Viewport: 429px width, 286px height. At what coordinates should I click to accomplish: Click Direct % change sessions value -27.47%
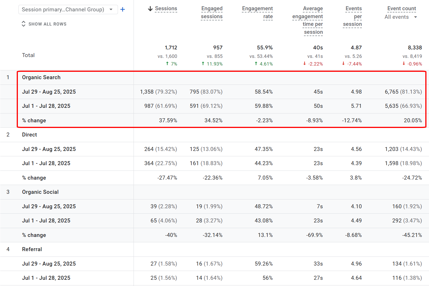tap(167, 178)
